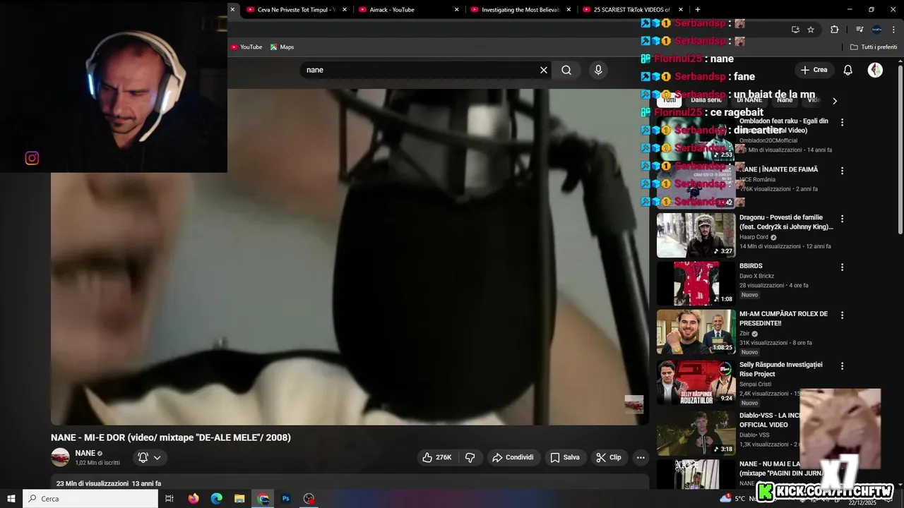Click the install app icon in address bar
This screenshot has width=904, height=508.
(x=795, y=30)
